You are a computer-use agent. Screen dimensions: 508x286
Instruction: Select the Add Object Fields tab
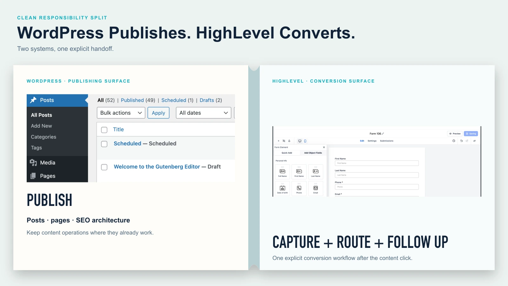[313, 153]
